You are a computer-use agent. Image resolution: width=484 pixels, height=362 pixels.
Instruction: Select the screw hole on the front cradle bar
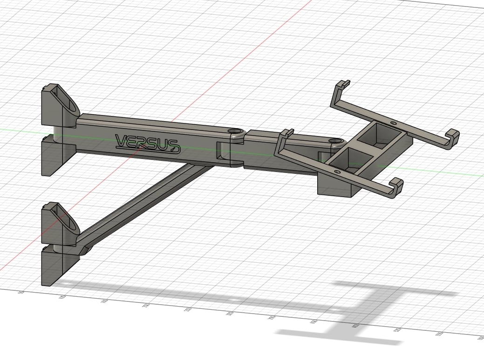(x=337, y=171)
